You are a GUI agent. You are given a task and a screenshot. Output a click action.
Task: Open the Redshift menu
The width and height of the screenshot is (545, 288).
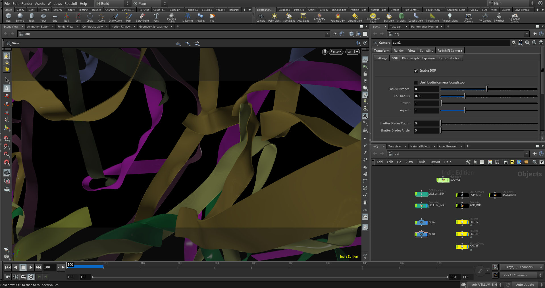(x=71, y=3)
